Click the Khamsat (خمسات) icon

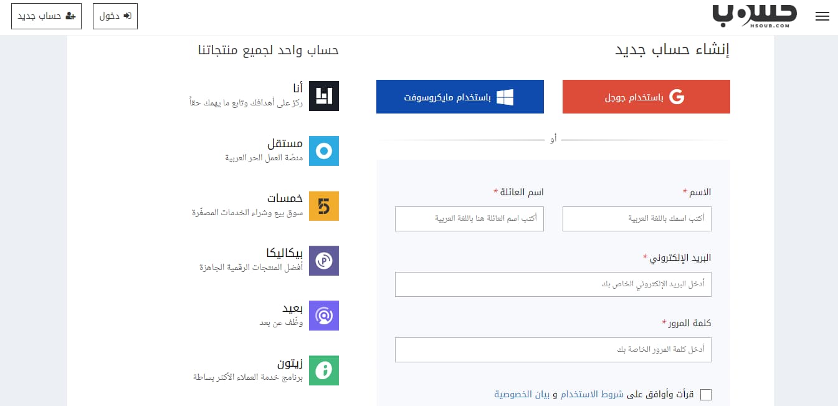[x=323, y=206]
